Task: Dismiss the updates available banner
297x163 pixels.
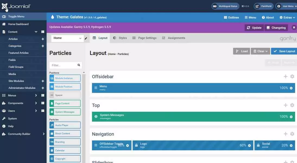Action: [294, 27]
